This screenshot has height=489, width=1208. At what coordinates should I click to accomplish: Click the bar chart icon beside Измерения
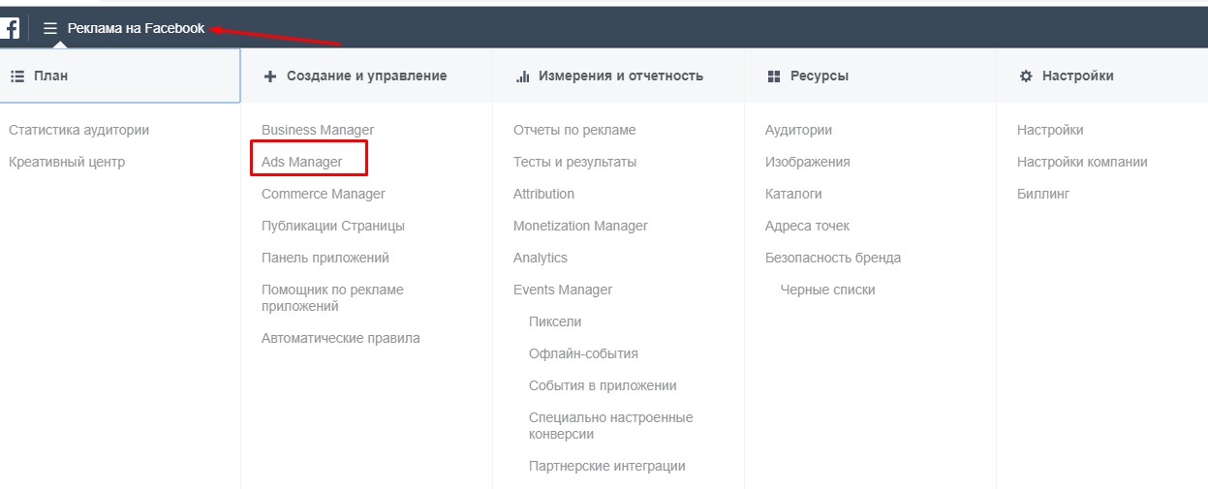coord(522,76)
